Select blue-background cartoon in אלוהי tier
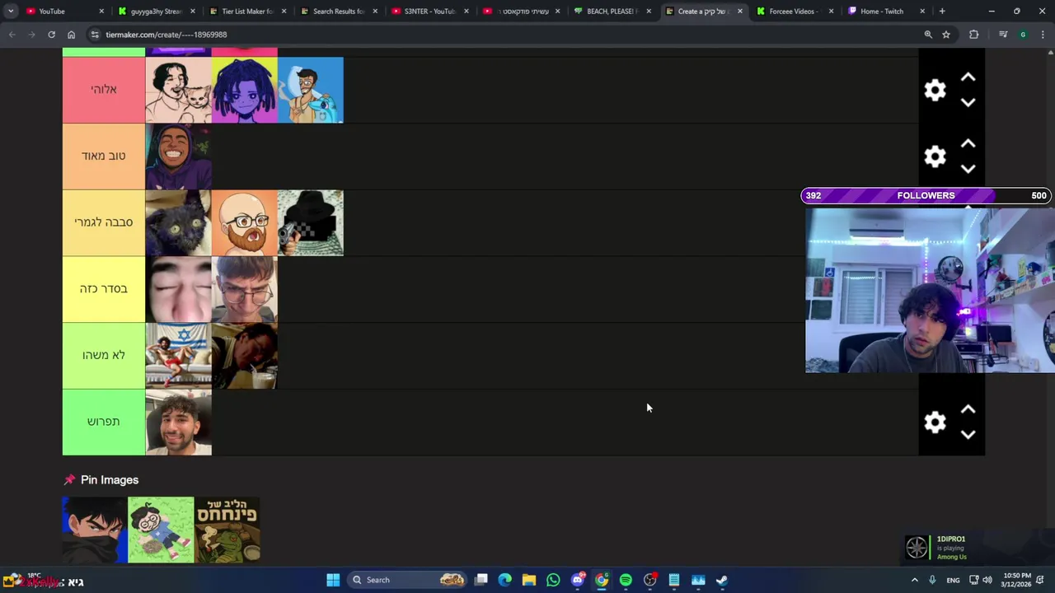 (311, 90)
